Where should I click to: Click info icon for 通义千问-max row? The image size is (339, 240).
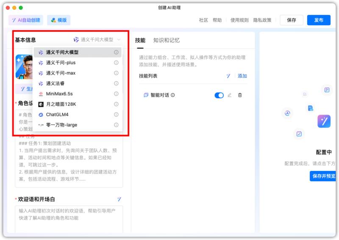click(x=116, y=73)
